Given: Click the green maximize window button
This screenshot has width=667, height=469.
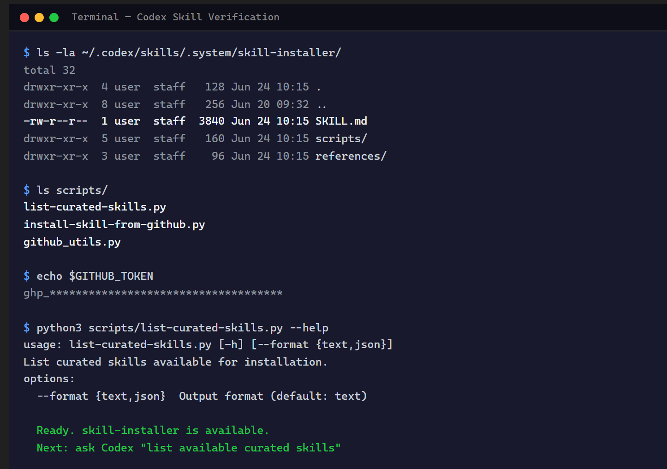Looking at the screenshot, I should [x=54, y=18].
